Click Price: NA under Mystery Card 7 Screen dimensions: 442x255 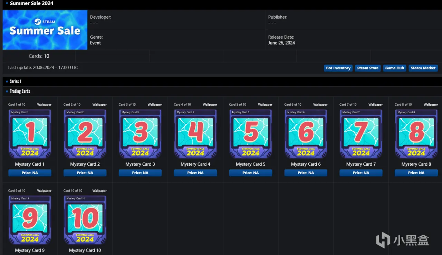pos(361,173)
